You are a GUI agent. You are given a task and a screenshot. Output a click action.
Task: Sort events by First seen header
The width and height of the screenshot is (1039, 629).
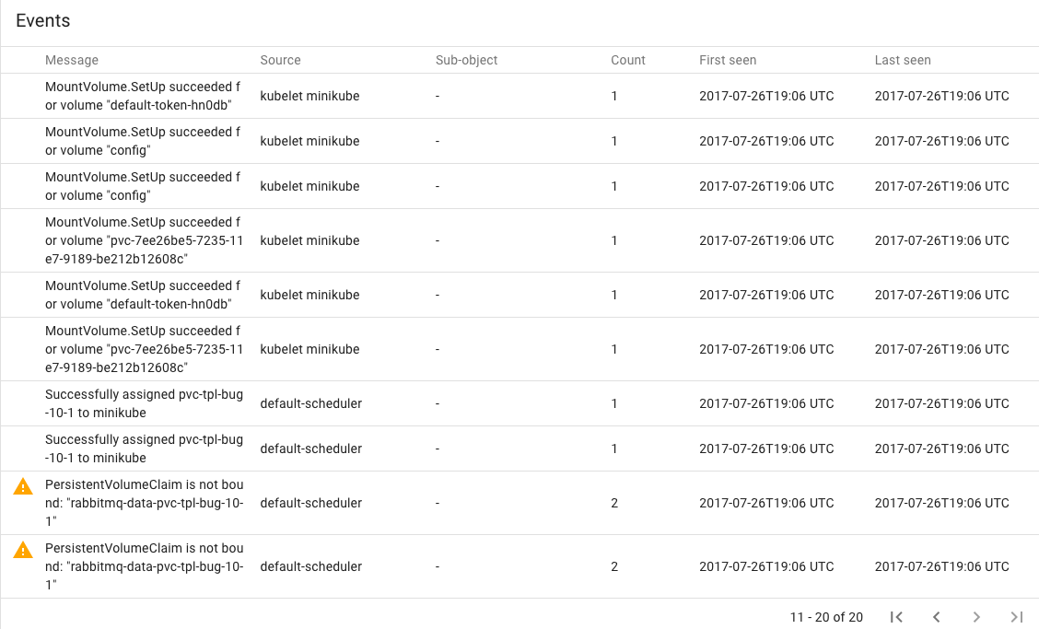click(728, 60)
